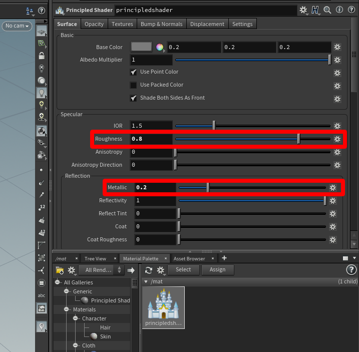Screen dimensions: 359x352
Task: Open the Asset Browser tab
Action: click(189, 258)
